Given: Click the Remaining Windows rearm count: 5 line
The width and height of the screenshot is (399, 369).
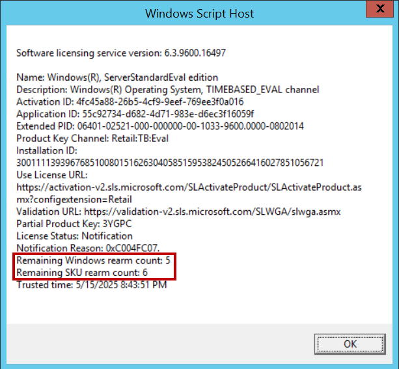Looking at the screenshot, I should pyautogui.click(x=93, y=260).
